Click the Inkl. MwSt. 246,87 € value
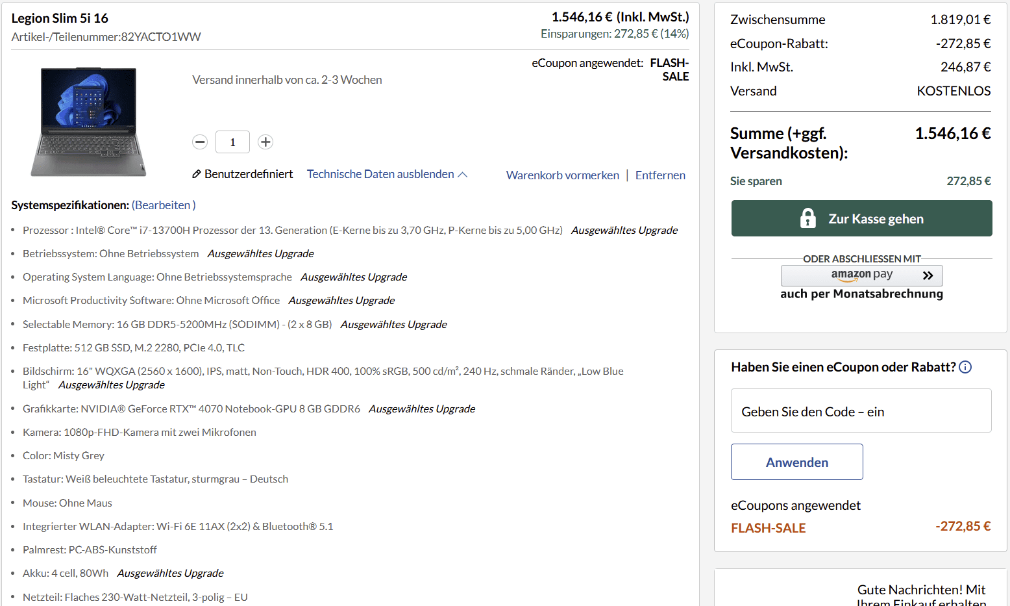Viewport: 1010px width, 606px height. pyautogui.click(x=965, y=67)
